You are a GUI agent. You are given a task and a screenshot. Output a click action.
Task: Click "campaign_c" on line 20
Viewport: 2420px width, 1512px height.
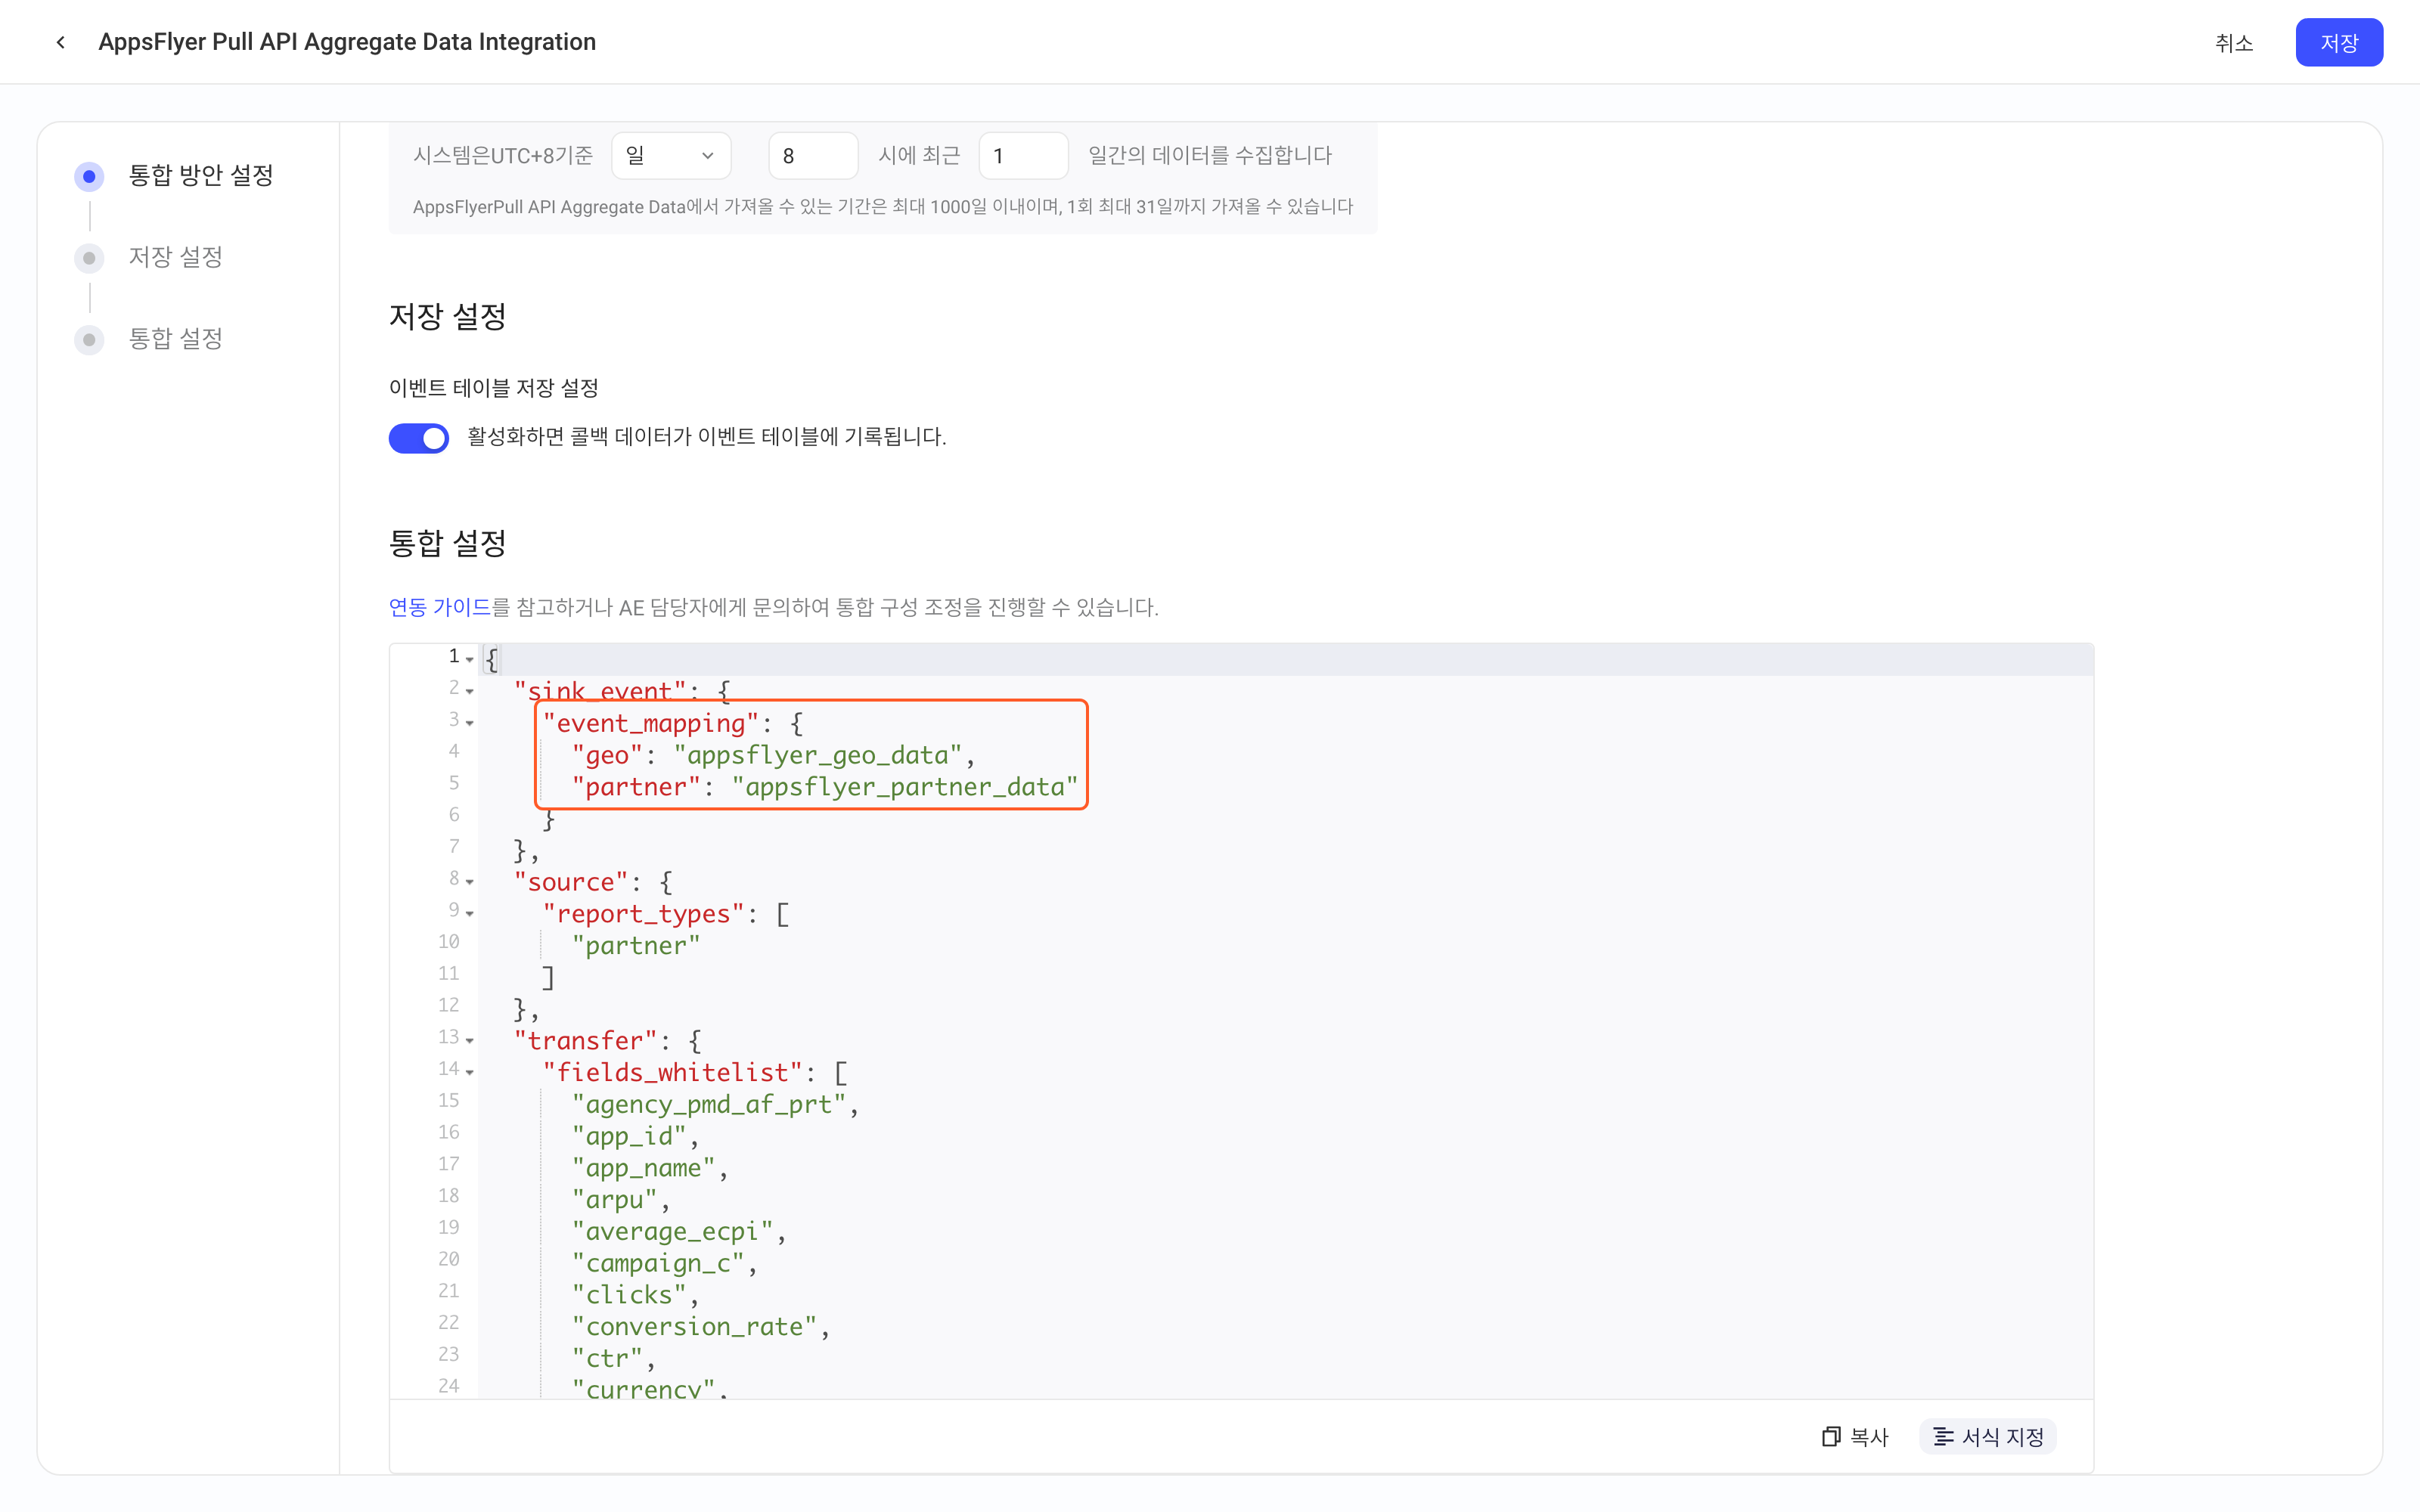click(658, 1263)
